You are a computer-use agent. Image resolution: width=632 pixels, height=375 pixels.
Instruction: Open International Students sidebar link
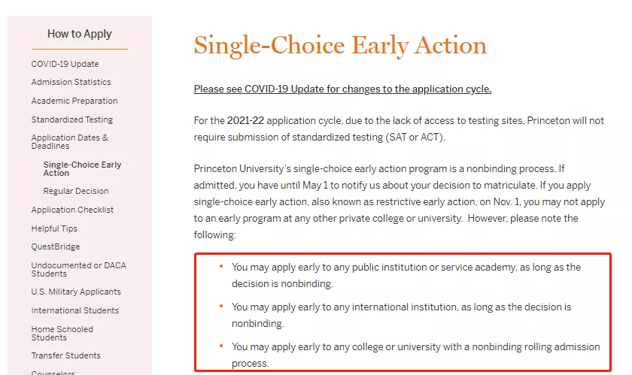pos(74,310)
